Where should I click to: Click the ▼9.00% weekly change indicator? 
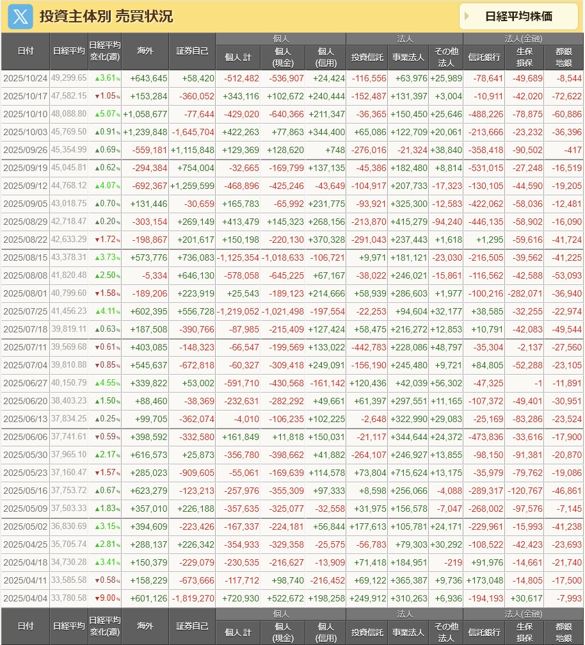coord(104,598)
